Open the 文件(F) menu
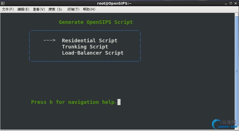 pos(8,9)
